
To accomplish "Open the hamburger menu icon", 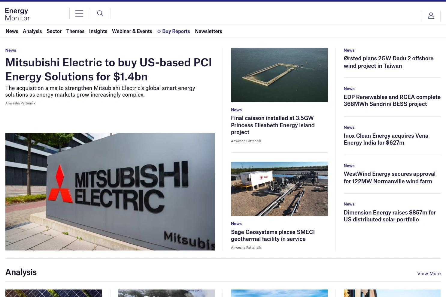I will (79, 13).
